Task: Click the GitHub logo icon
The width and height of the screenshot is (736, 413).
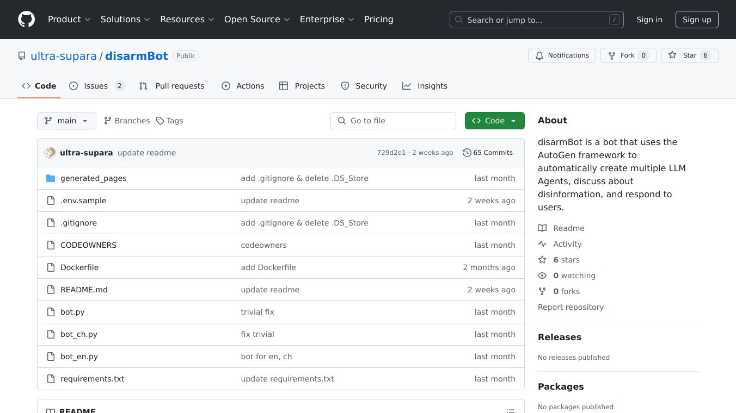Action: [x=26, y=20]
